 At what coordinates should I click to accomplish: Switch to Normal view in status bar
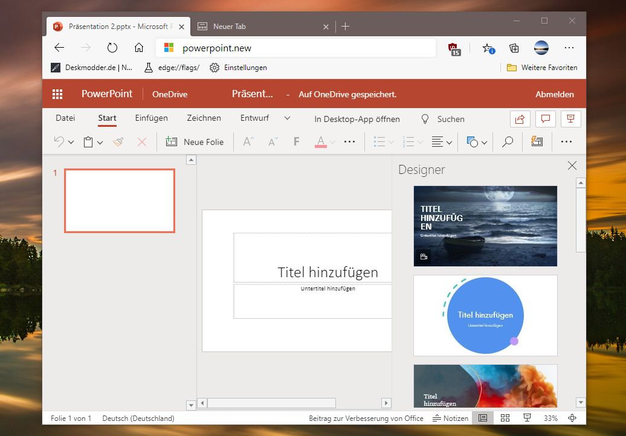(x=483, y=418)
